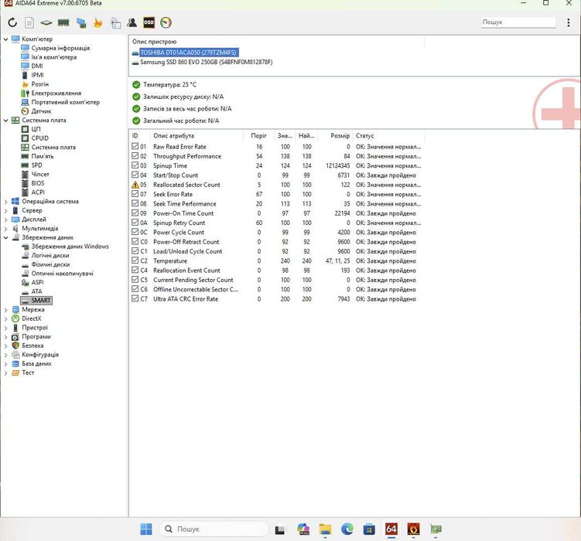This screenshot has height=541, width=581.
Task: Sort by the Розмір column header
Action: [x=335, y=136]
